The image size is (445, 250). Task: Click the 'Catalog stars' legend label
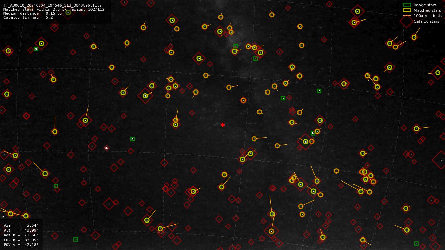(x=426, y=21)
